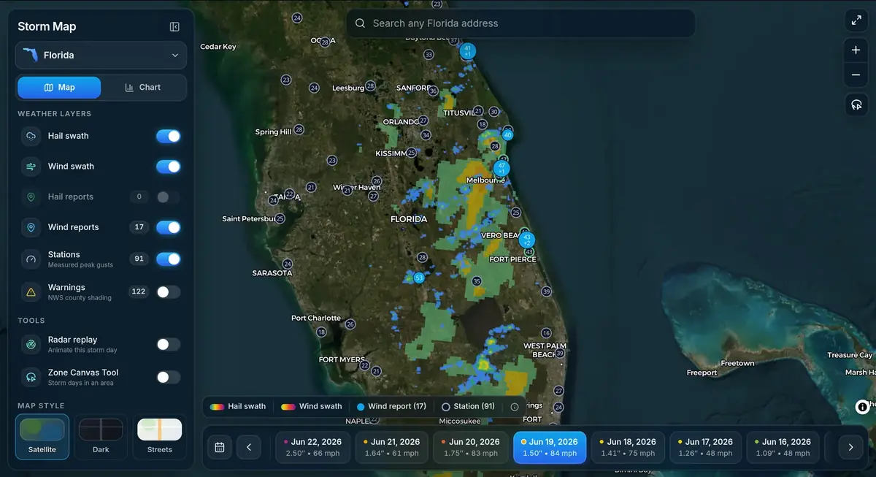The height and width of the screenshot is (477, 876).
Task: Select the Jun 21, 2026 storm day
Action: point(392,447)
